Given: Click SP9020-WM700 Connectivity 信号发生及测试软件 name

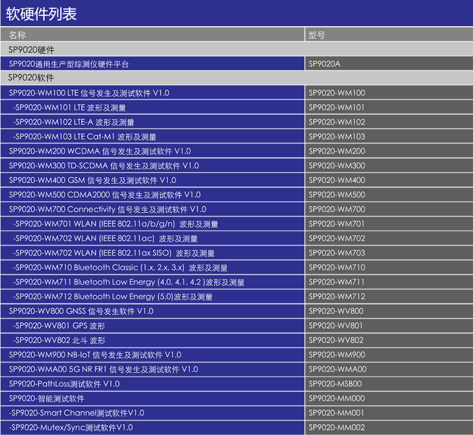Looking at the screenshot, I should coord(107,210).
